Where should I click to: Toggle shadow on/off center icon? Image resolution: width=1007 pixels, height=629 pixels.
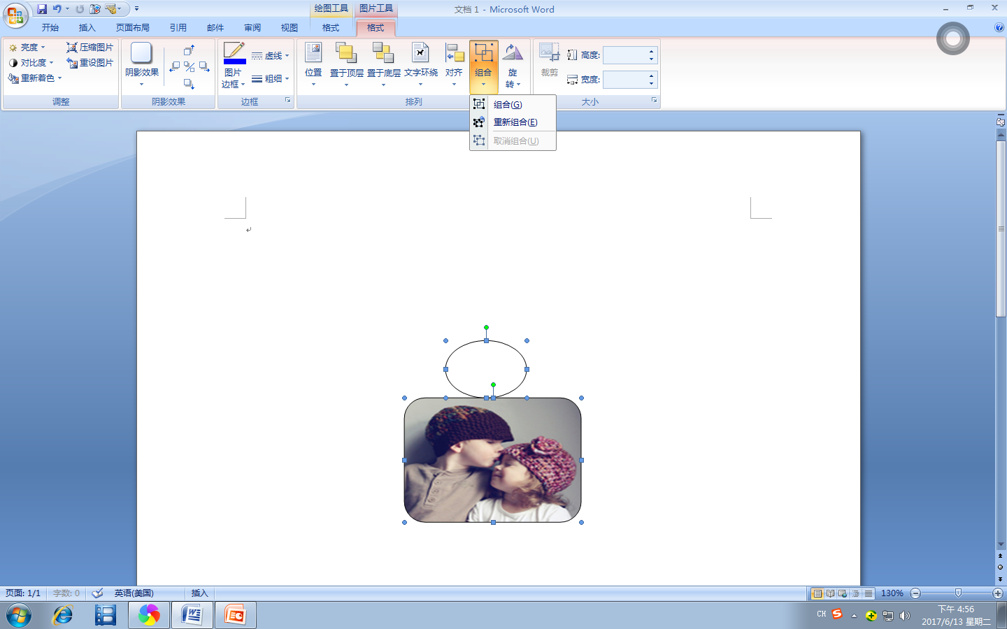pyautogui.click(x=190, y=67)
